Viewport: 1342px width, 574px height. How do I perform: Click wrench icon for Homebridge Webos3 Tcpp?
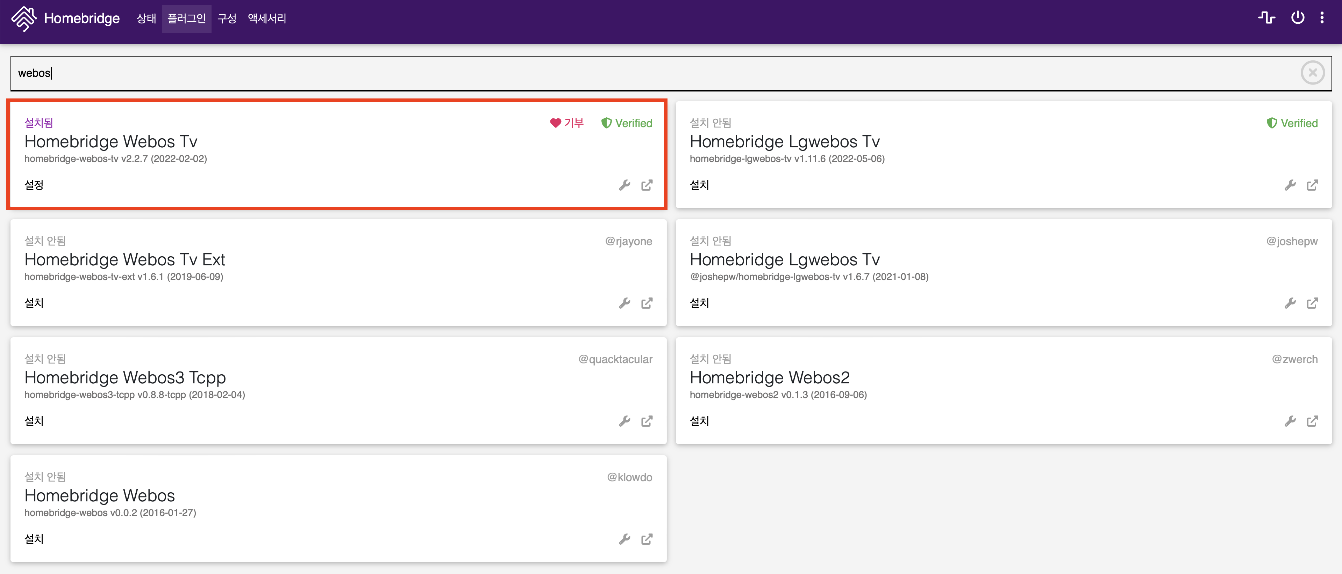pyautogui.click(x=624, y=421)
